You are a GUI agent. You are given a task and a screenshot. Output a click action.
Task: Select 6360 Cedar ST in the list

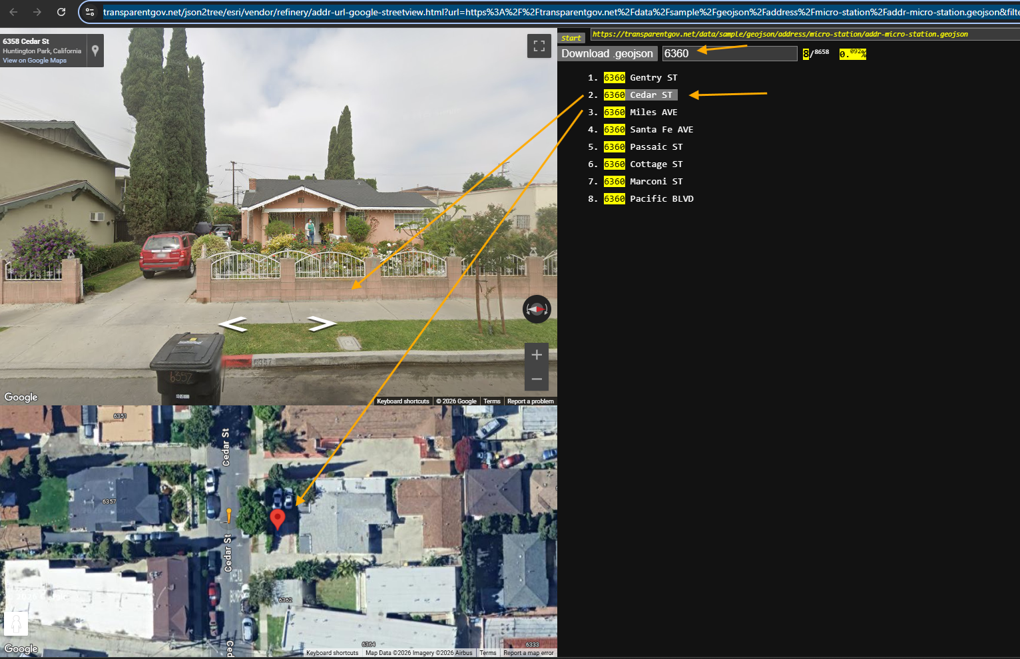(640, 95)
